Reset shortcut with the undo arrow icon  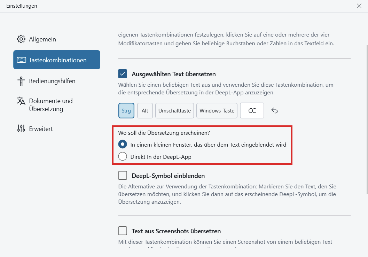274,111
